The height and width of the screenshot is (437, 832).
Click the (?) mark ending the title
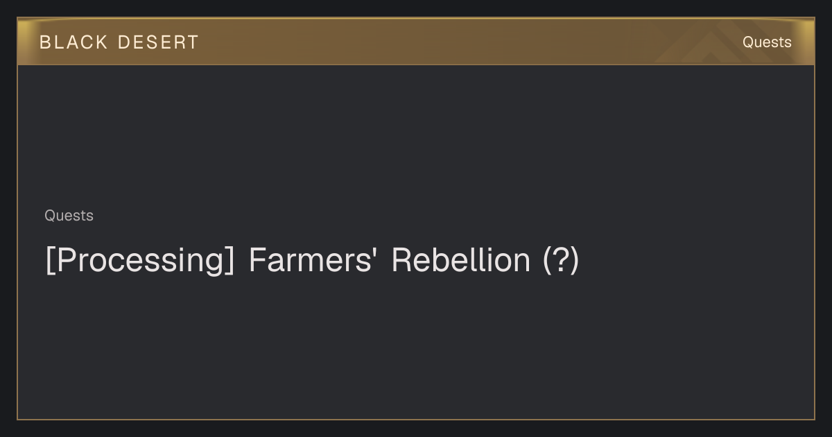560,260
